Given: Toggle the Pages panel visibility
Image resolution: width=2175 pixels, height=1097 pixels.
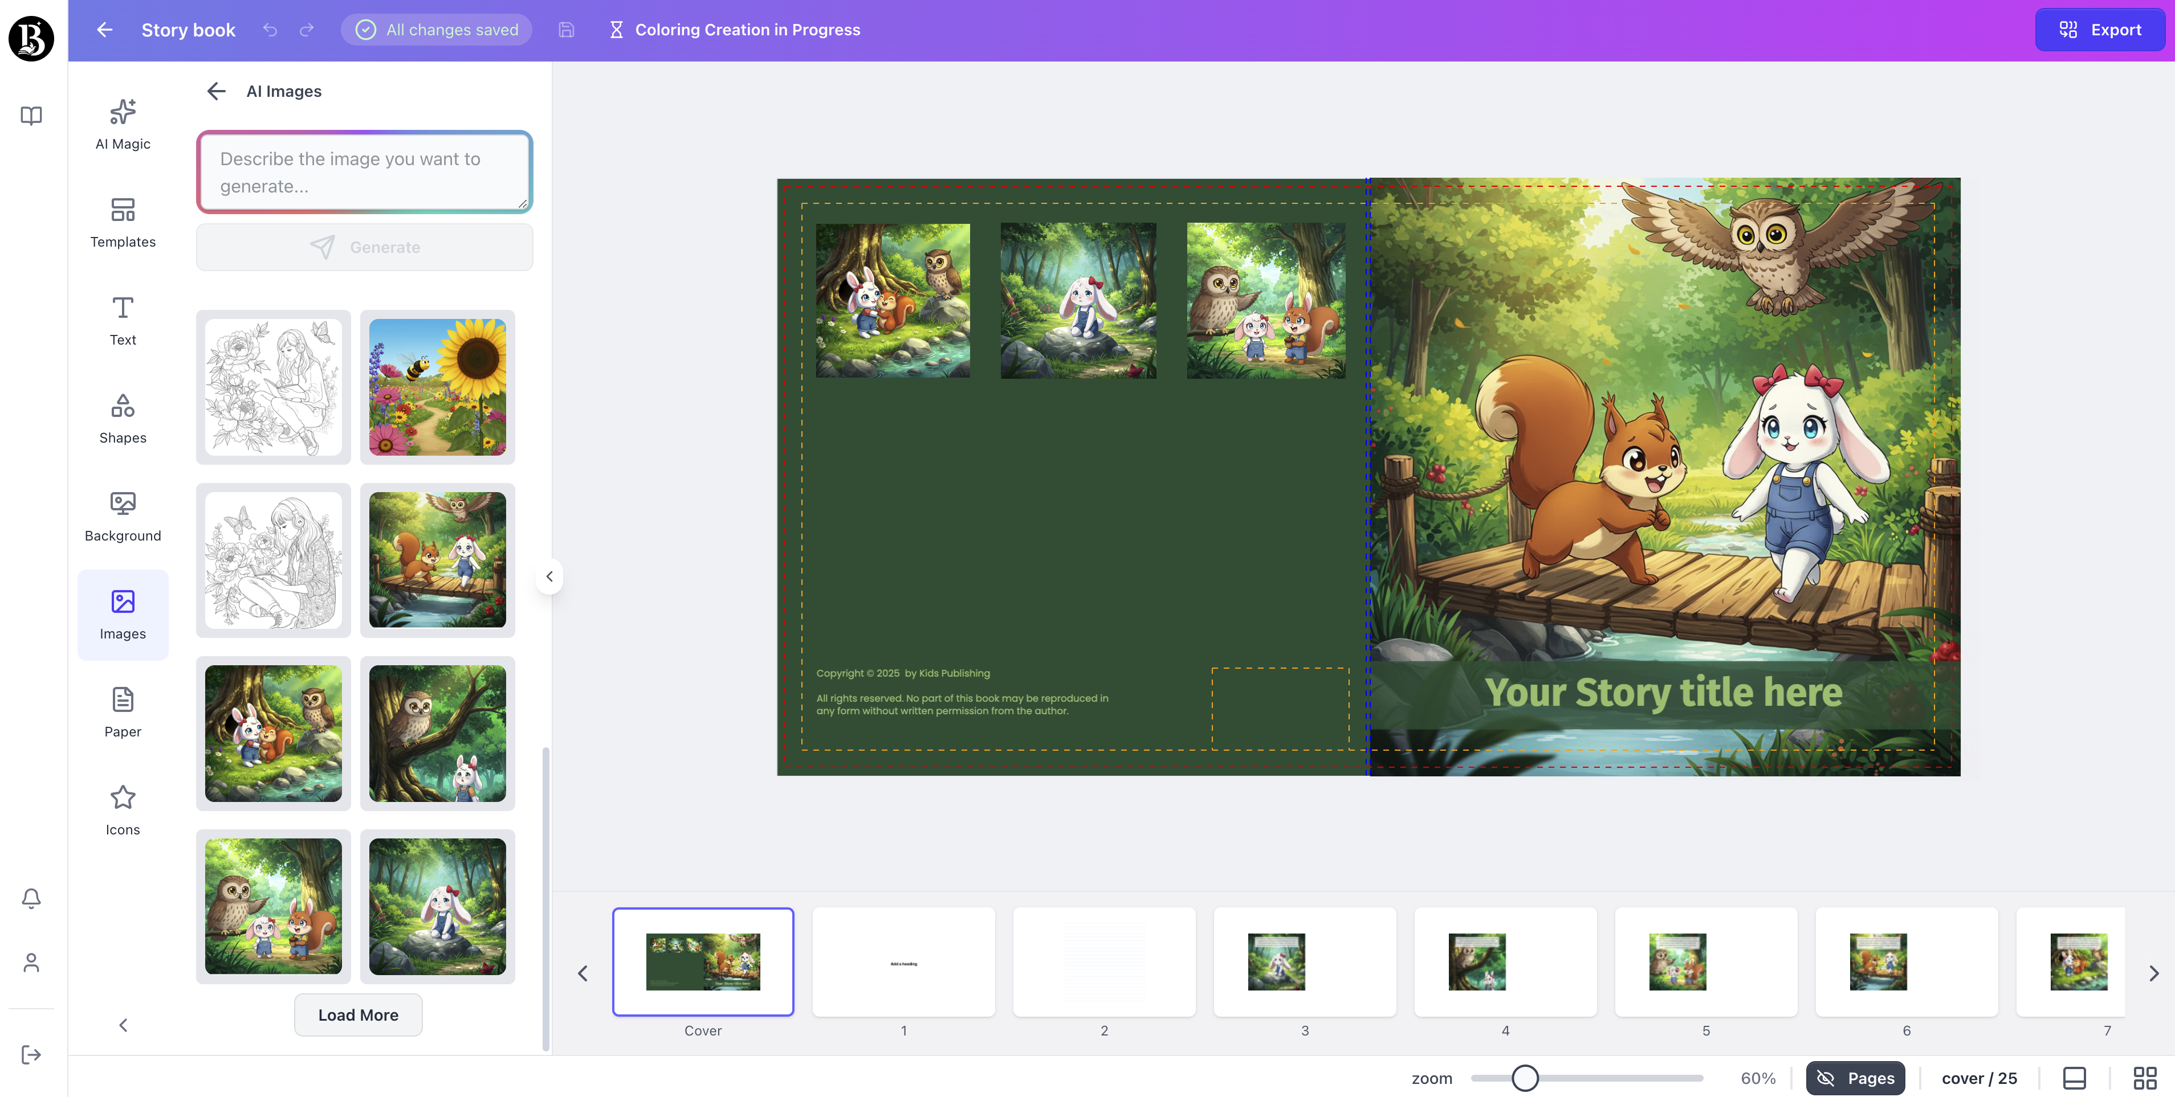Looking at the screenshot, I should tap(1854, 1078).
